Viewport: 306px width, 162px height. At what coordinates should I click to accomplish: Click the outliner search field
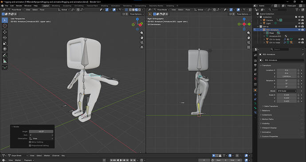[277, 10]
